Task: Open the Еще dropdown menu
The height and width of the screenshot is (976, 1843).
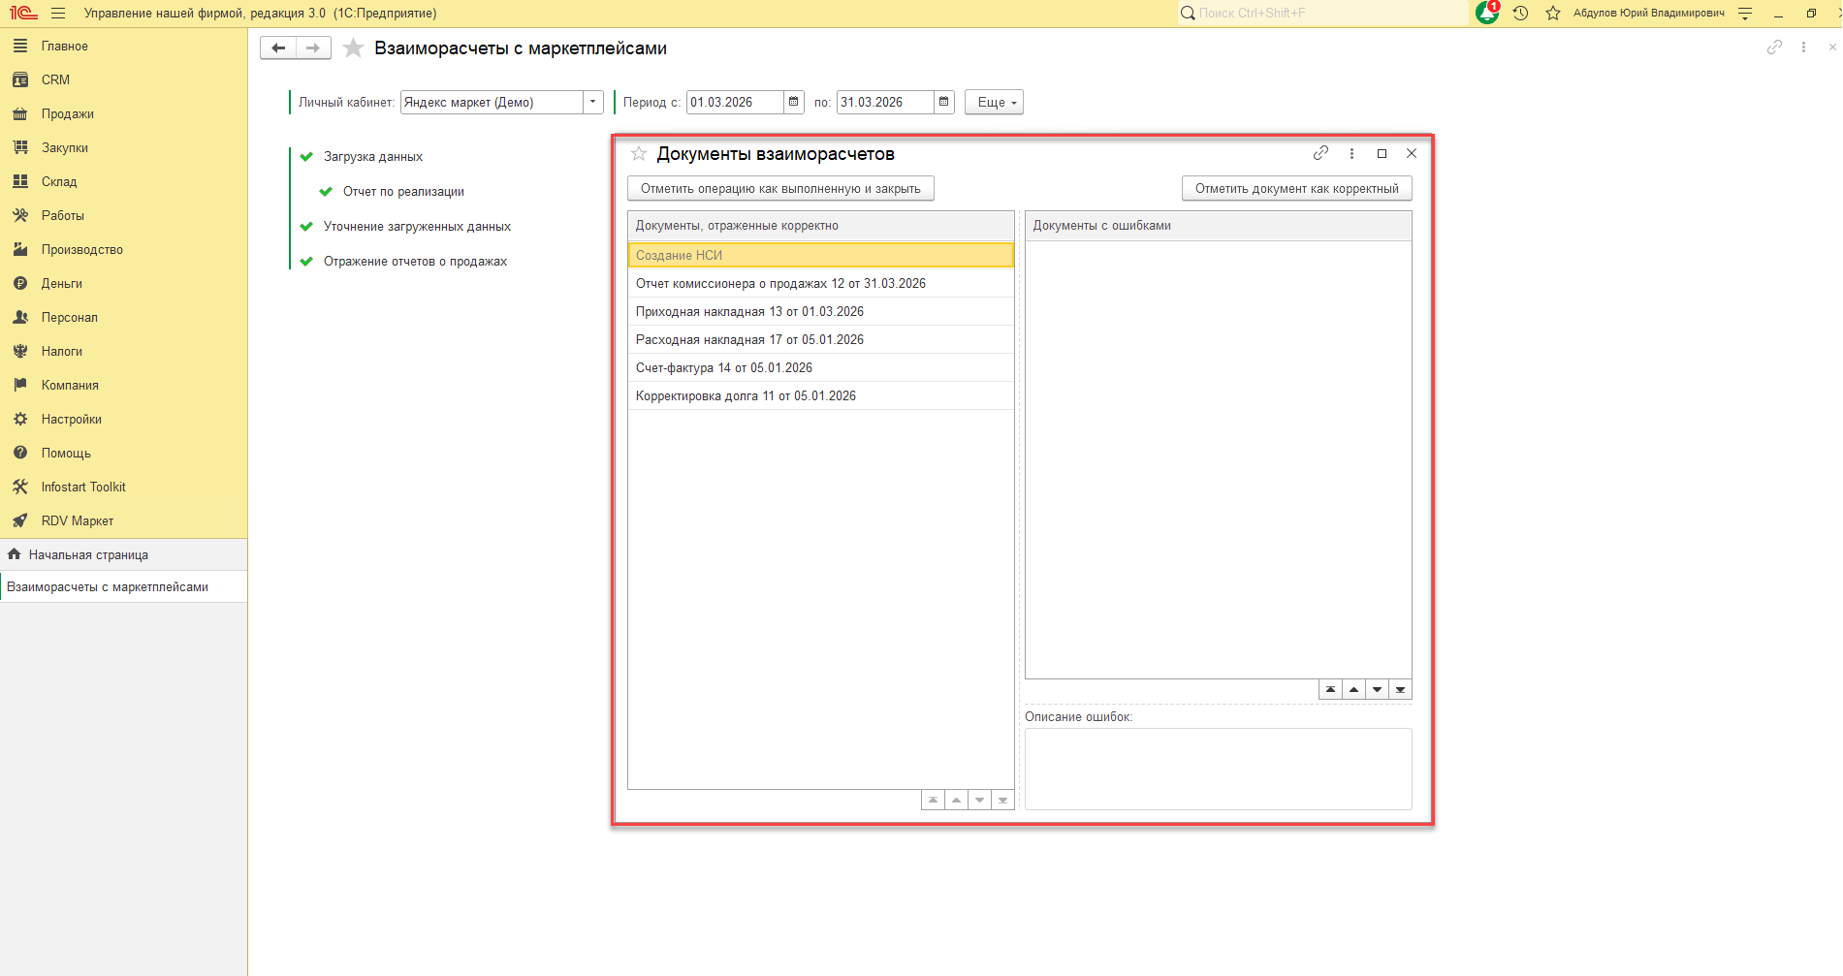Action: point(994,102)
